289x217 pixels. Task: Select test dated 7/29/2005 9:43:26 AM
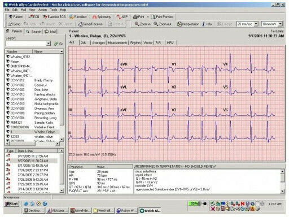click(x=33, y=180)
